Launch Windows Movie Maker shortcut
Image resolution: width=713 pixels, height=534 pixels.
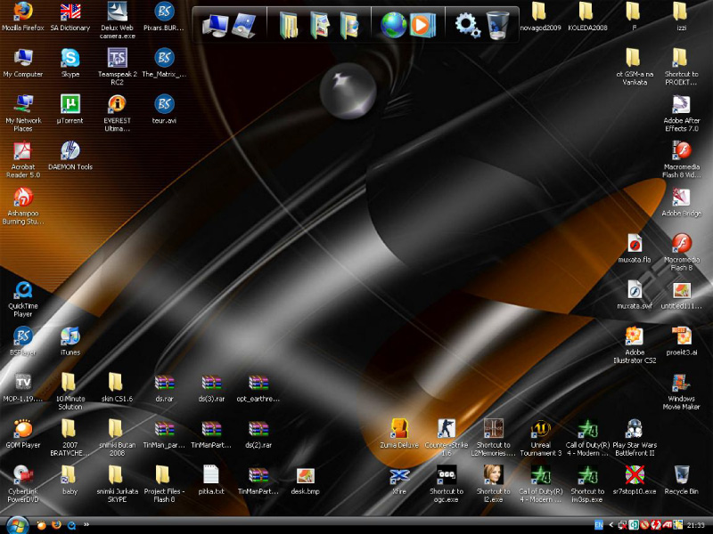pyautogui.click(x=681, y=383)
